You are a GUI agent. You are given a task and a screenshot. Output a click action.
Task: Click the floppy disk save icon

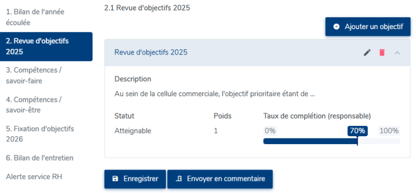115,179
